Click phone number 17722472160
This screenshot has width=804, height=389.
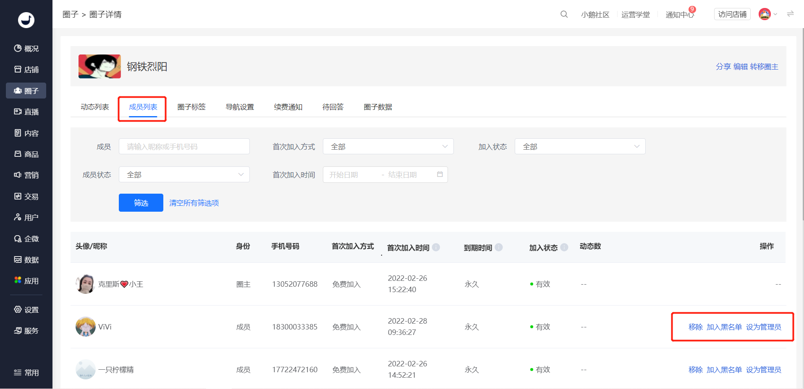(x=295, y=370)
